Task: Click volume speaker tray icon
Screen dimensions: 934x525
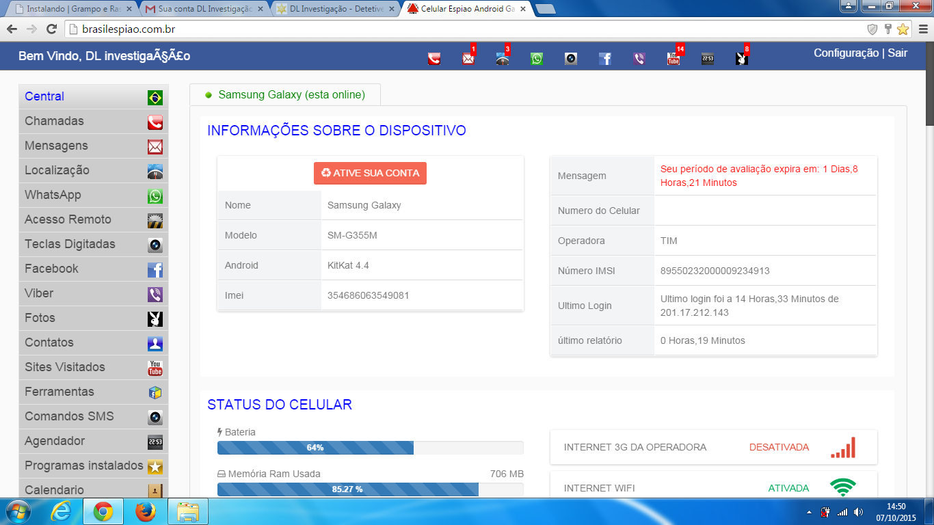Action: point(858,511)
